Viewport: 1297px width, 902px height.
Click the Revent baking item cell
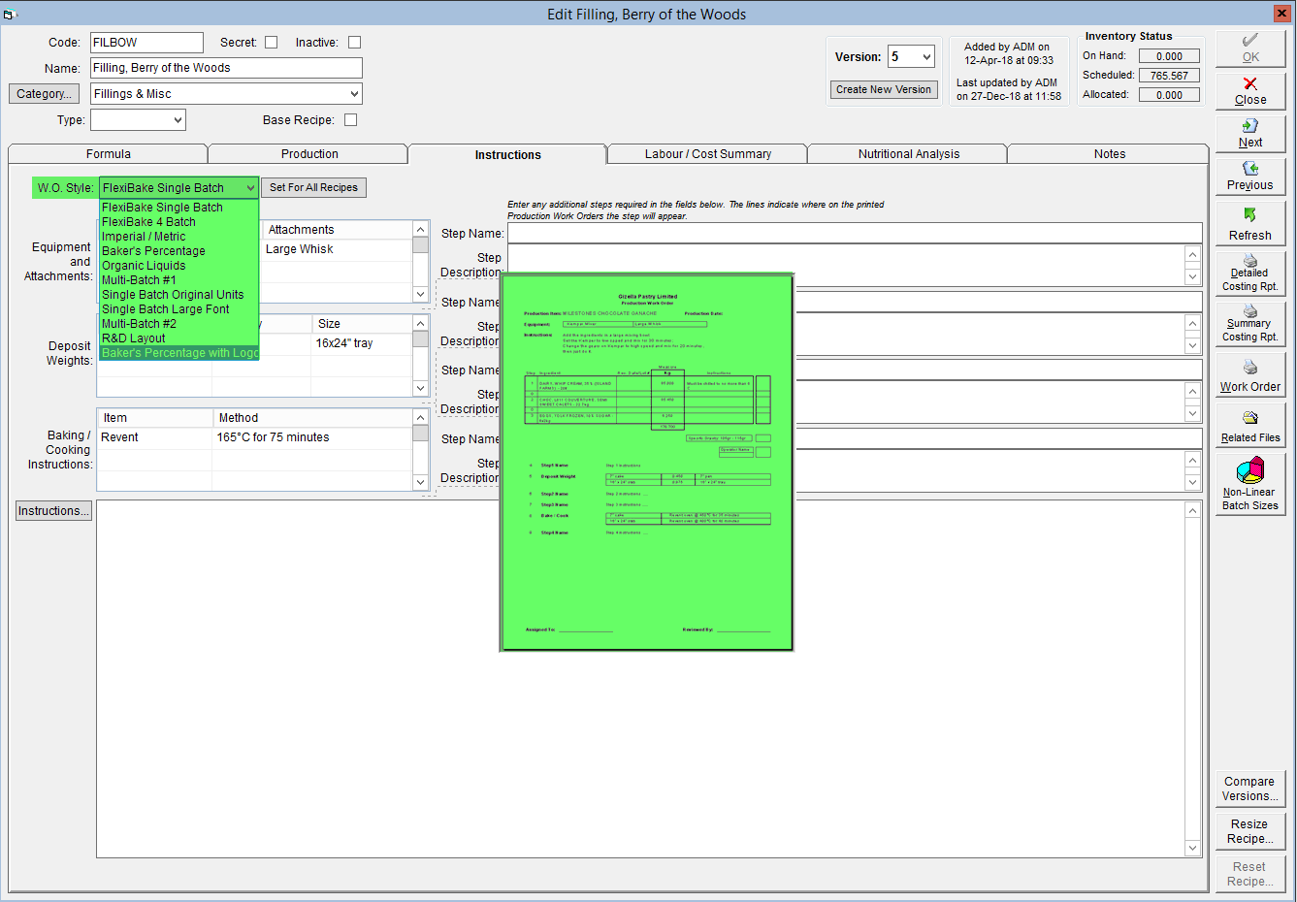[155, 437]
